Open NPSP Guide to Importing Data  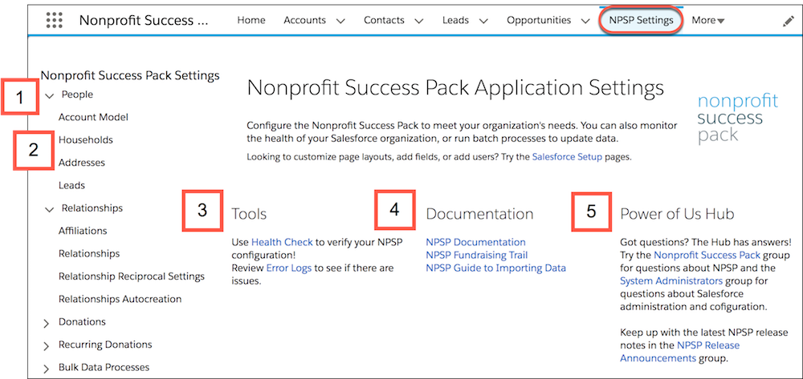pyautogui.click(x=495, y=268)
